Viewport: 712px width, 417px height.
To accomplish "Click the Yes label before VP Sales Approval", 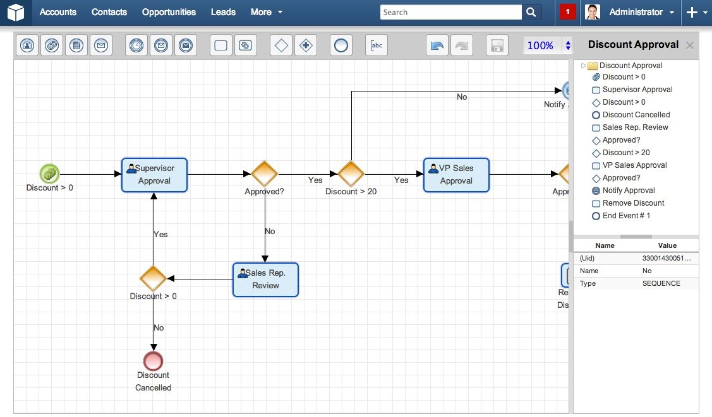I will 401,180.
